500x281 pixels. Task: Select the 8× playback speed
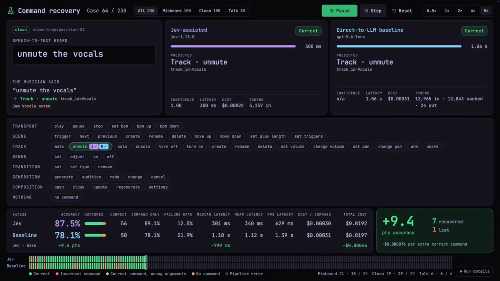click(486, 11)
